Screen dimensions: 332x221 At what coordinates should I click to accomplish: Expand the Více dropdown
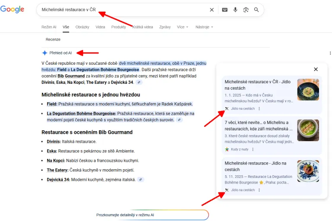182,27
